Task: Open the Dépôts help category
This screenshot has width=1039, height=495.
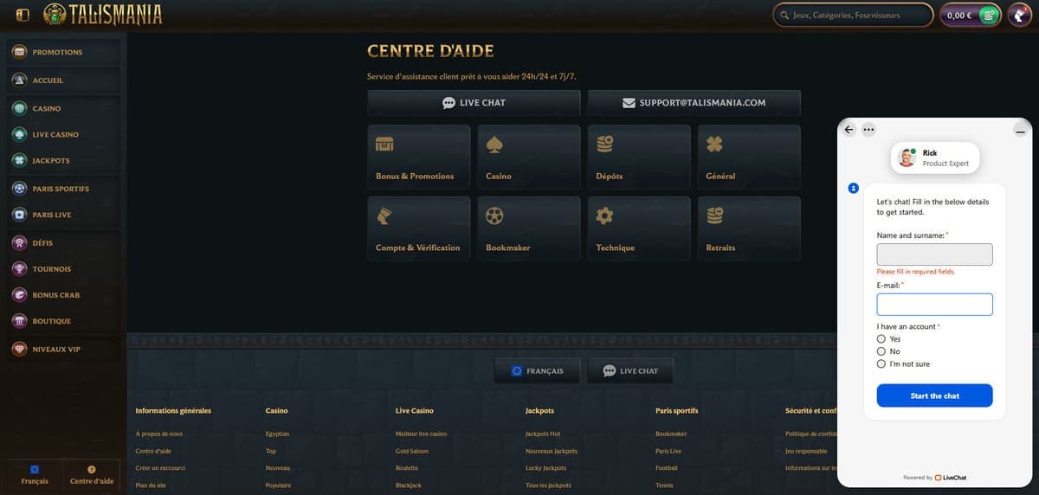Action: [639, 157]
